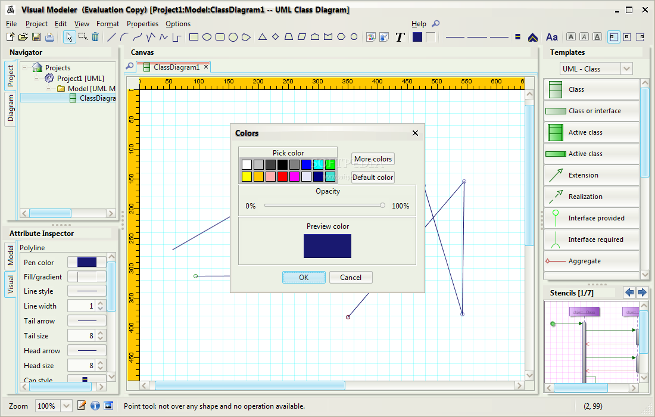The width and height of the screenshot is (655, 417).
Task: Choose the ellipse shape tool
Action: click(207, 37)
